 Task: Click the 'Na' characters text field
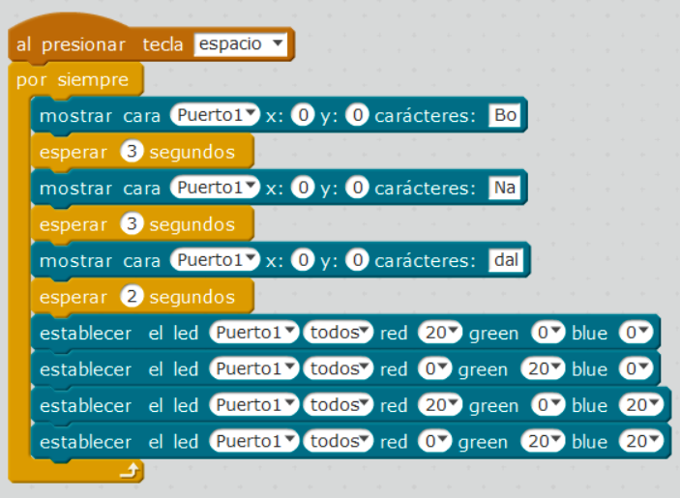505,188
